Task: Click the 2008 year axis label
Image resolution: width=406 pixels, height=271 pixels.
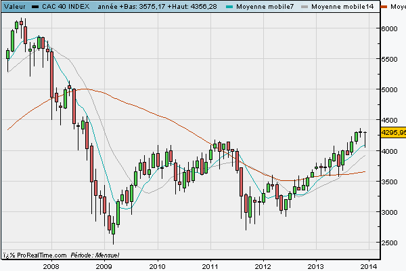Action: pyautogui.click(x=51, y=266)
